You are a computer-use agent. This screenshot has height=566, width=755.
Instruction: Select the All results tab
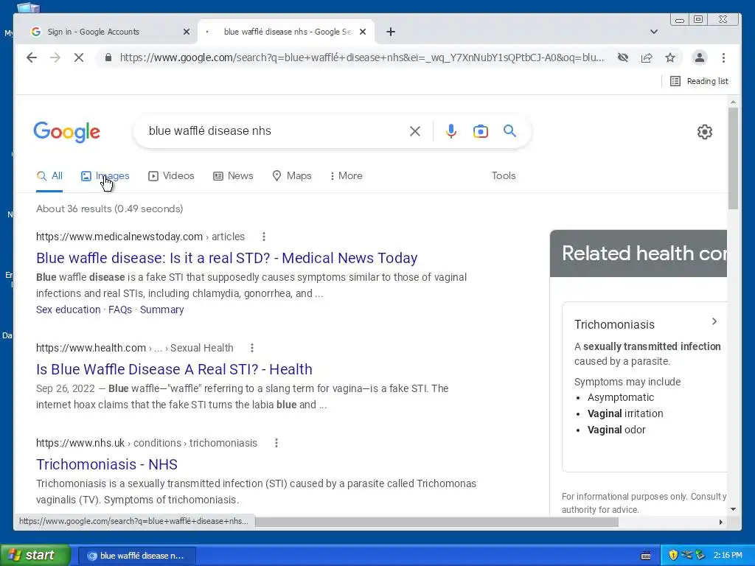click(49, 176)
